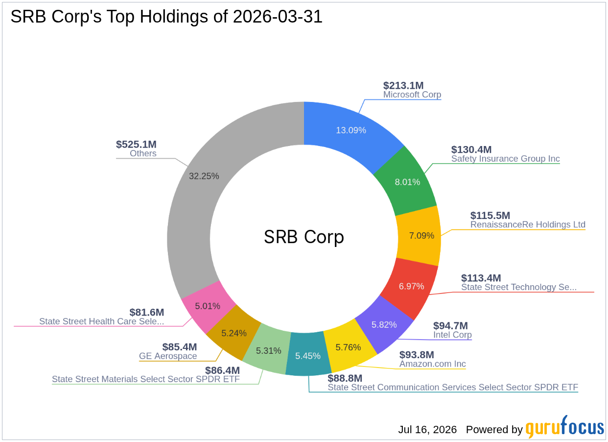The width and height of the screenshot is (608, 442).
Task: Select the Safety Insurance Group Inc label
Action: pyautogui.click(x=506, y=159)
